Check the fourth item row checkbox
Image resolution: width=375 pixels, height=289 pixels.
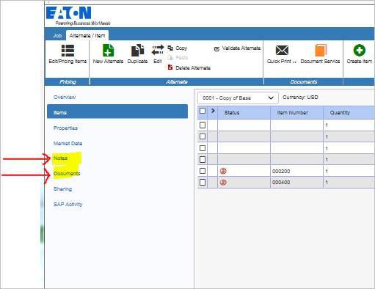[x=203, y=159]
